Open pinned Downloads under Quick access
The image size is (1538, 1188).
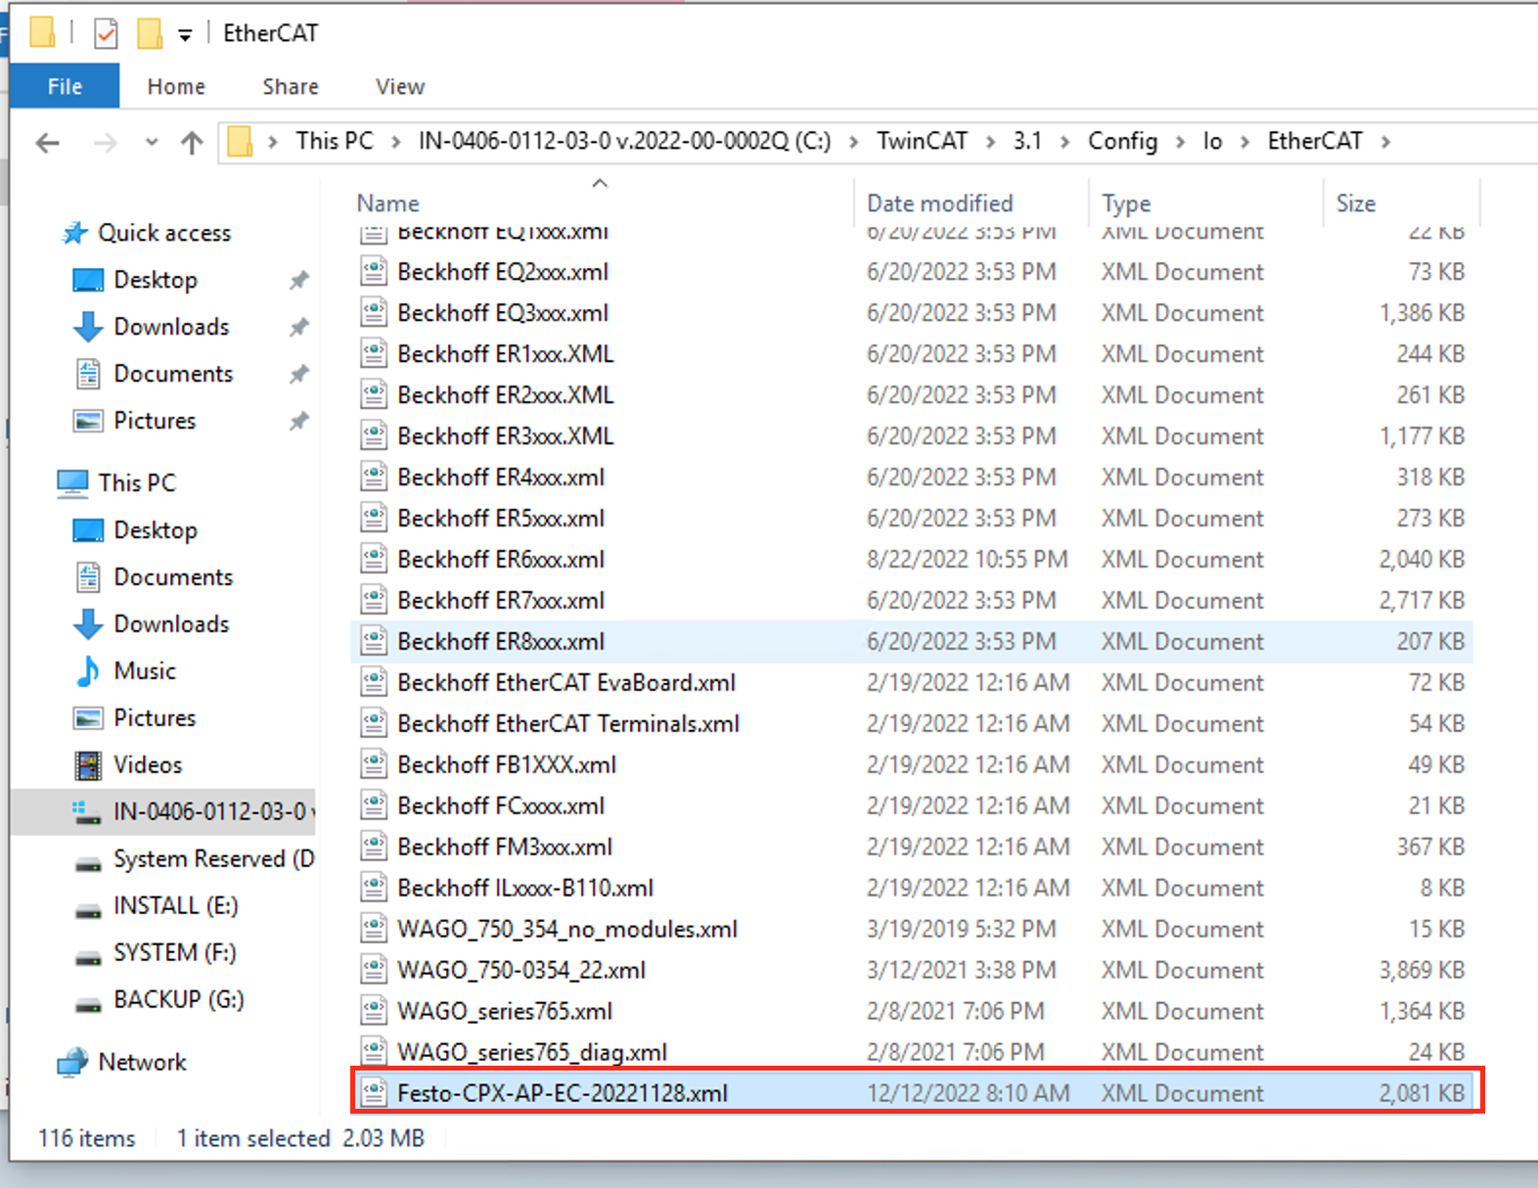tap(171, 327)
